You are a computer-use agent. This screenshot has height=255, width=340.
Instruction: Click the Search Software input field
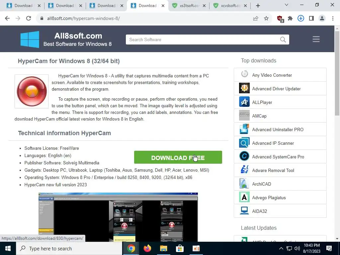click(207, 40)
